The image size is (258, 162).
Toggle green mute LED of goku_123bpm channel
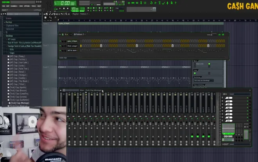point(60,41)
